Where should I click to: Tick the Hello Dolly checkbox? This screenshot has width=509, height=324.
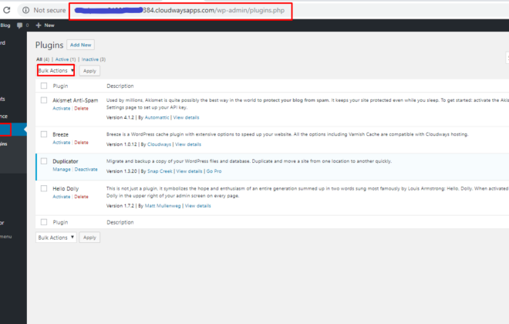(x=44, y=188)
